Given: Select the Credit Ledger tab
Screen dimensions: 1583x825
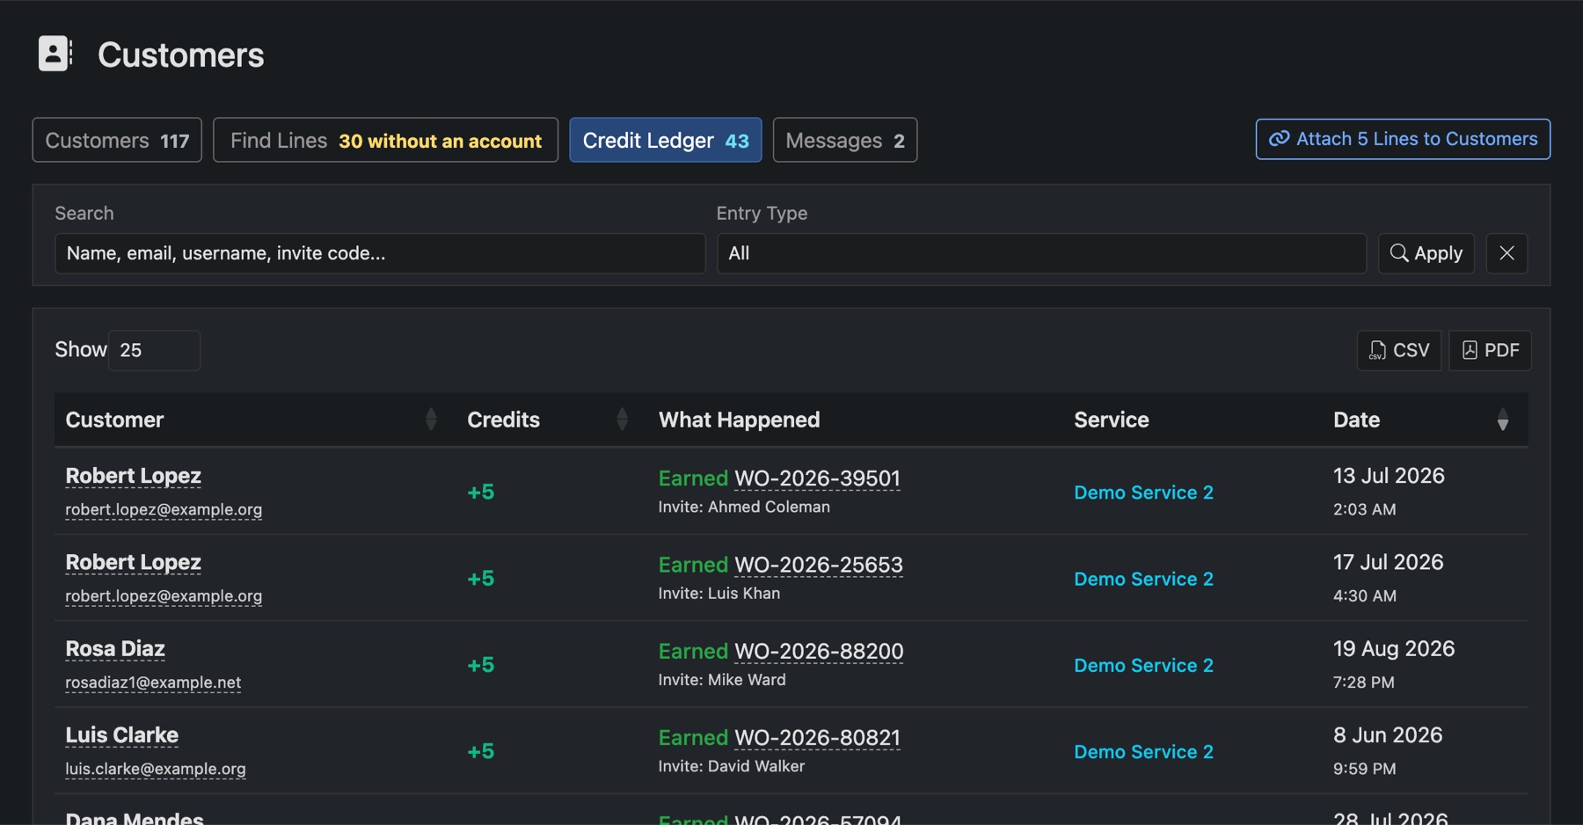Looking at the screenshot, I should click(666, 140).
